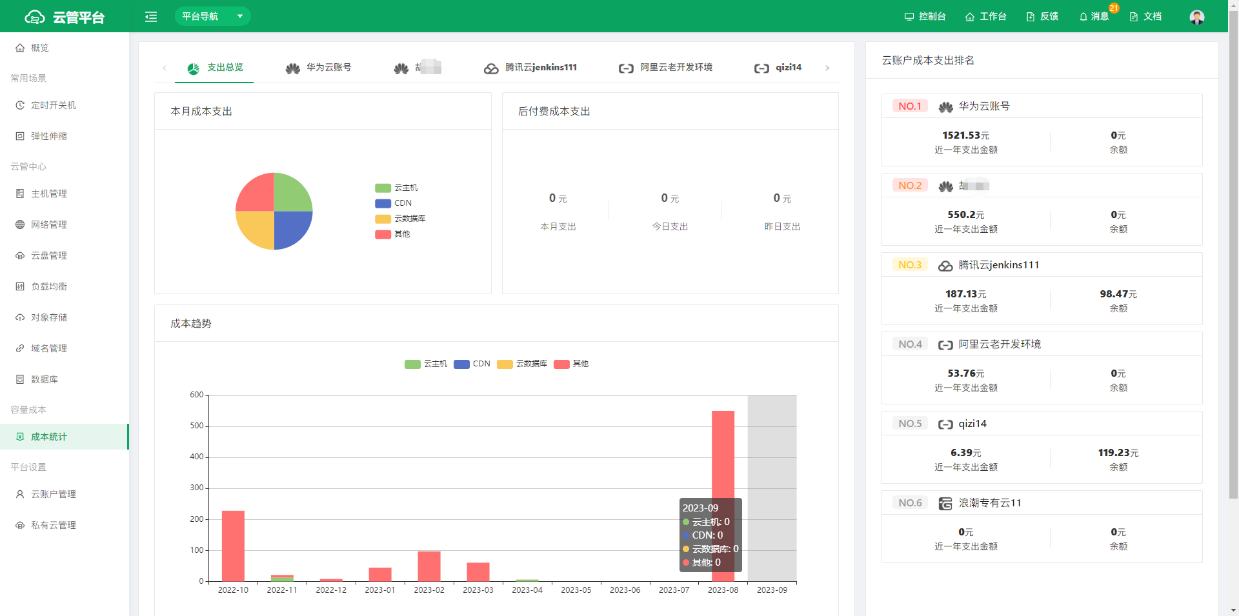Switch to the 支出总览 tab
Screen dimensions: 1239x616
point(214,68)
